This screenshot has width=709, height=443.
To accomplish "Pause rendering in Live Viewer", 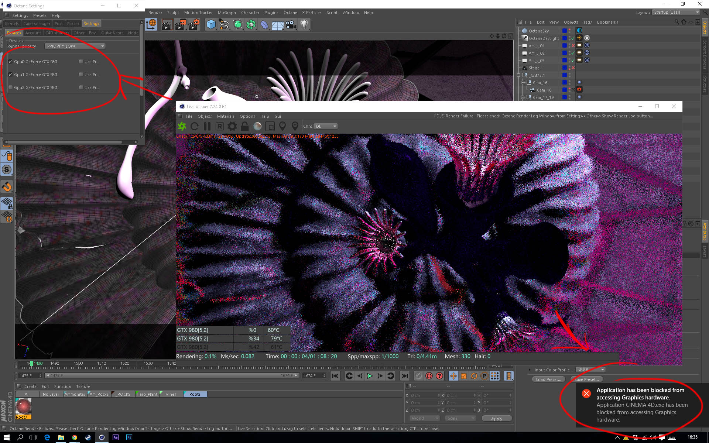I will [207, 126].
